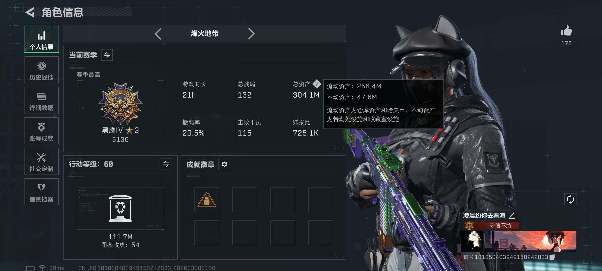Viewport: 602px width, 271px height.
Task: Open the 详细数据 tab
Action: (42, 100)
